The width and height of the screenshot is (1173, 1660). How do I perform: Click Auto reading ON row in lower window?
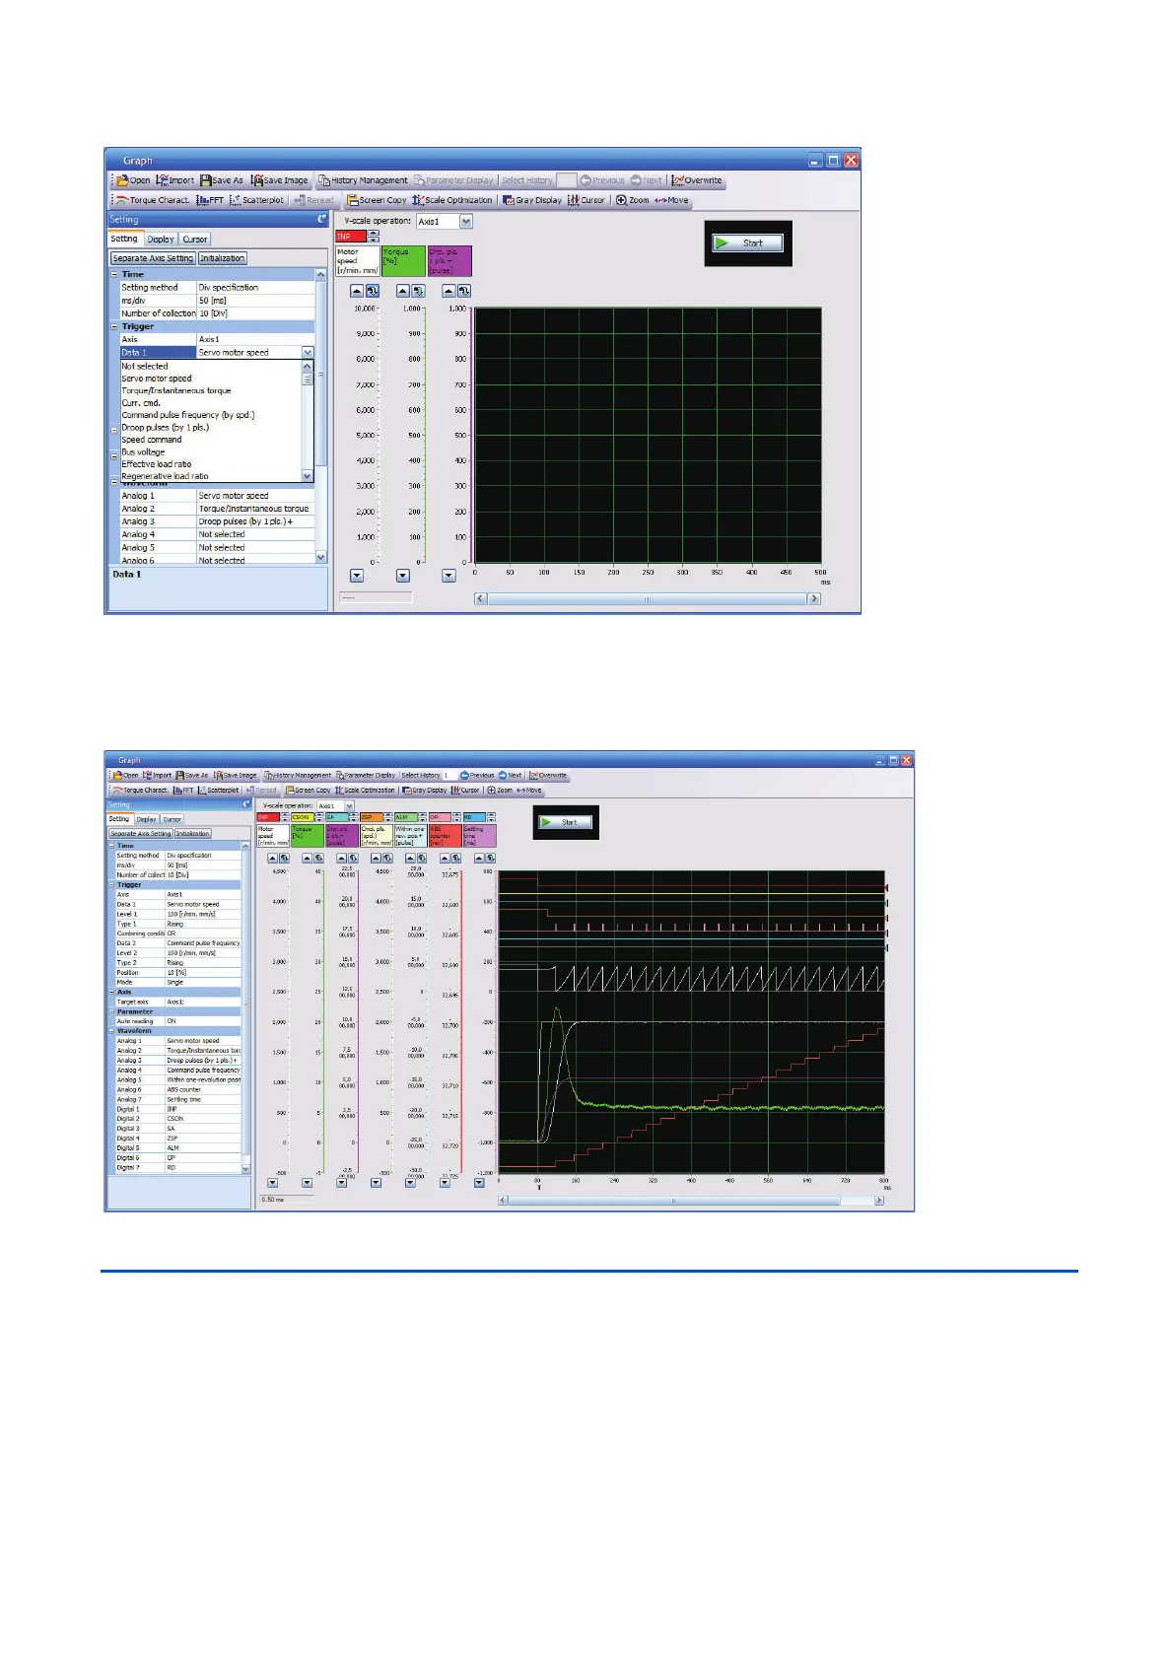(x=177, y=1021)
